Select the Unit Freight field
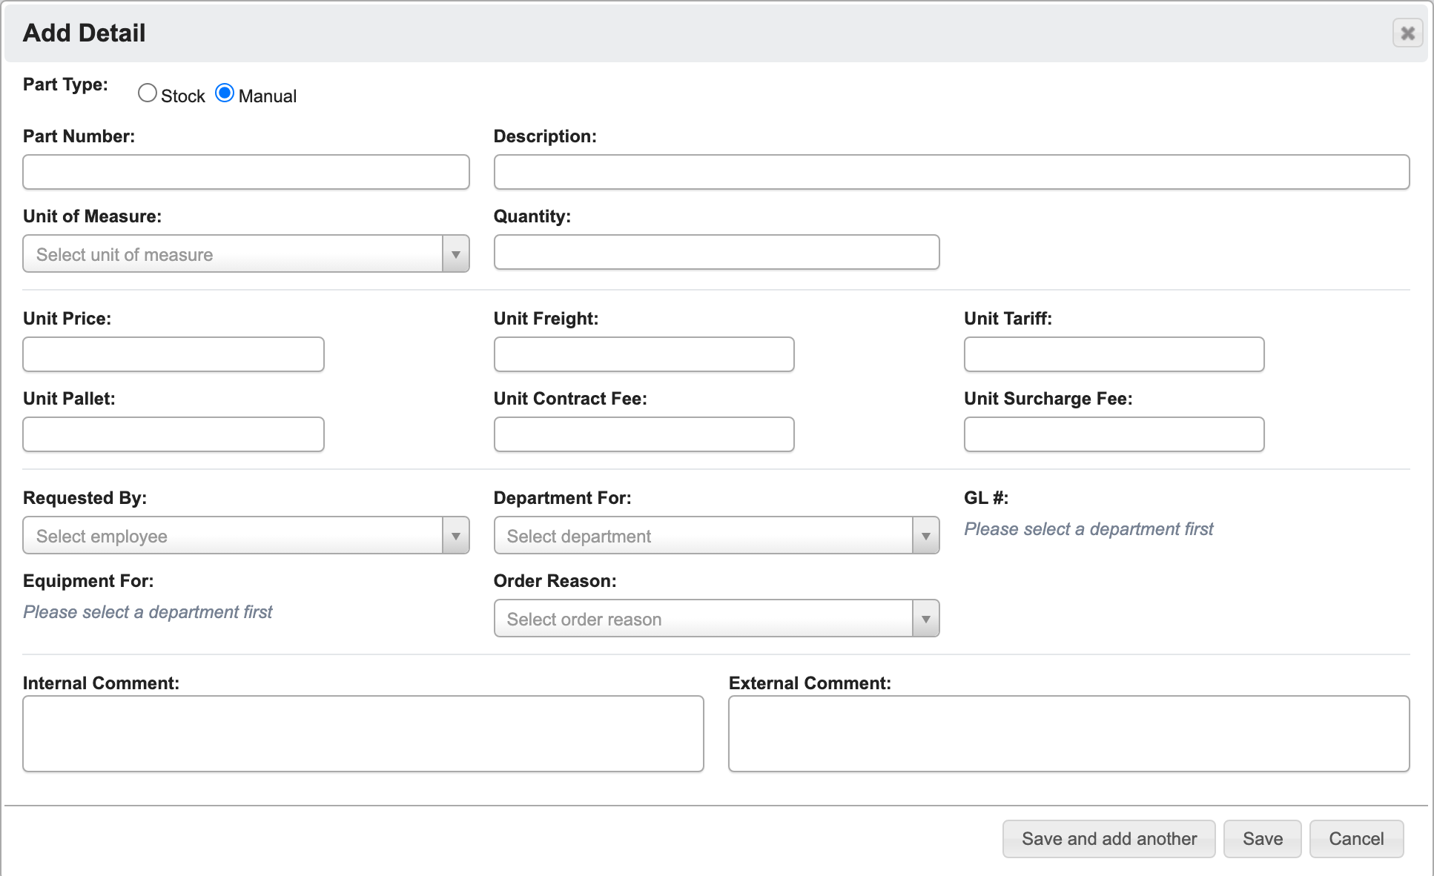This screenshot has height=876, width=1434. click(x=644, y=354)
